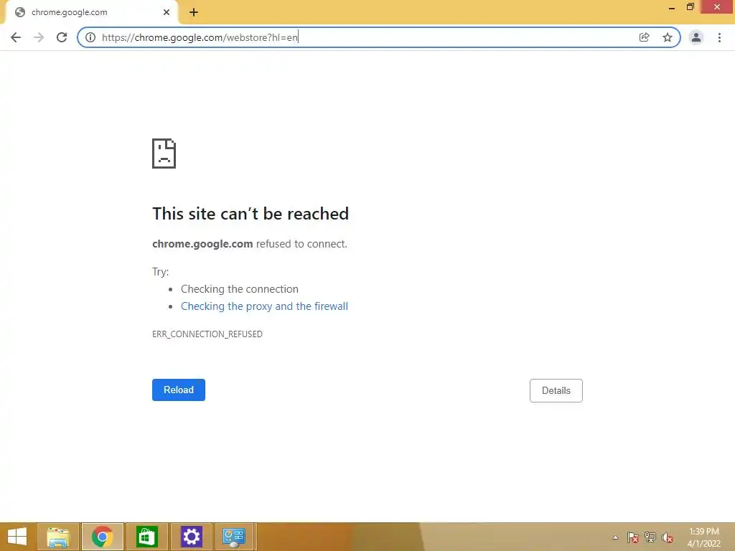This screenshot has width=735, height=551.
Task: Open the taskbar clock and date
Action: tap(703, 537)
